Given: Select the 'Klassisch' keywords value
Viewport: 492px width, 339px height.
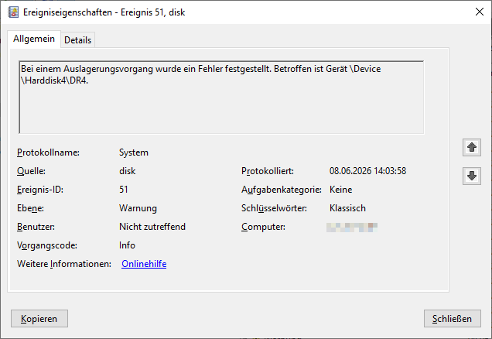Looking at the screenshot, I should 347,208.
